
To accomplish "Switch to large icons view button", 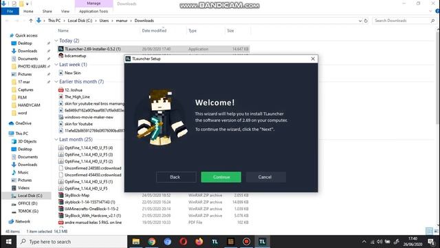I will point(436,231).
